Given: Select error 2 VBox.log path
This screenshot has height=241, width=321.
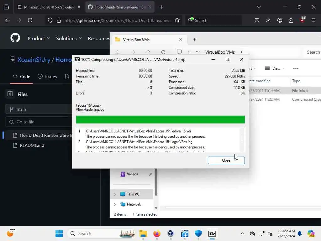Looking at the screenshot, I should pos(139,142).
